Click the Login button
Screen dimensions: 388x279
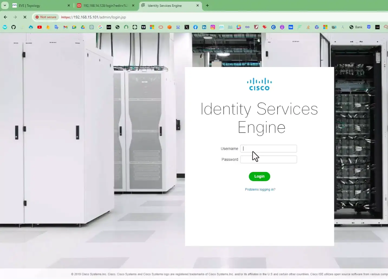tap(259, 176)
